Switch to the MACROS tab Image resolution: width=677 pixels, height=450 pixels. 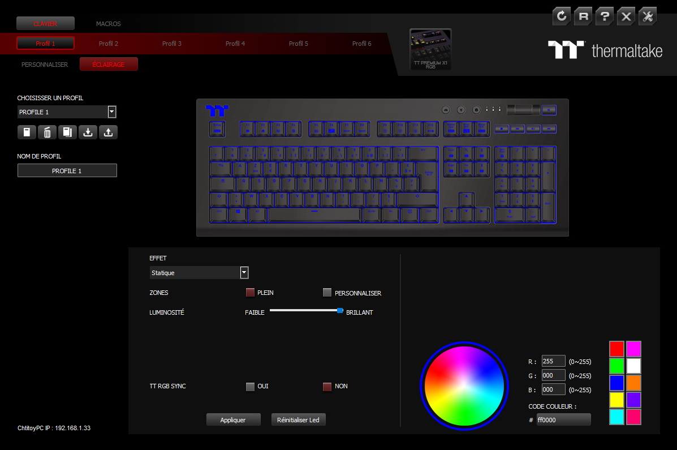(x=108, y=24)
